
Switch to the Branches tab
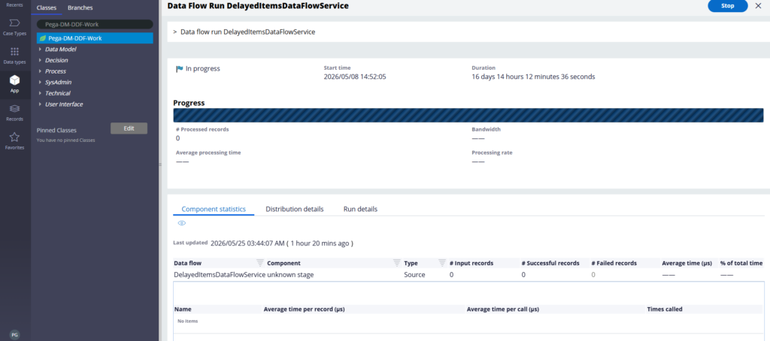click(x=80, y=8)
